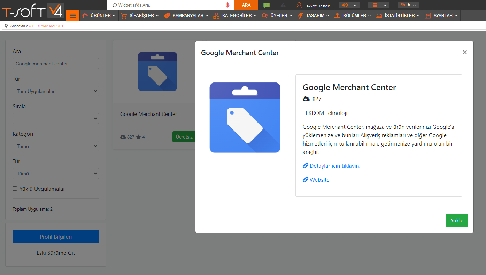
Task: Click the language flag icon
Action: [x=403, y=5]
